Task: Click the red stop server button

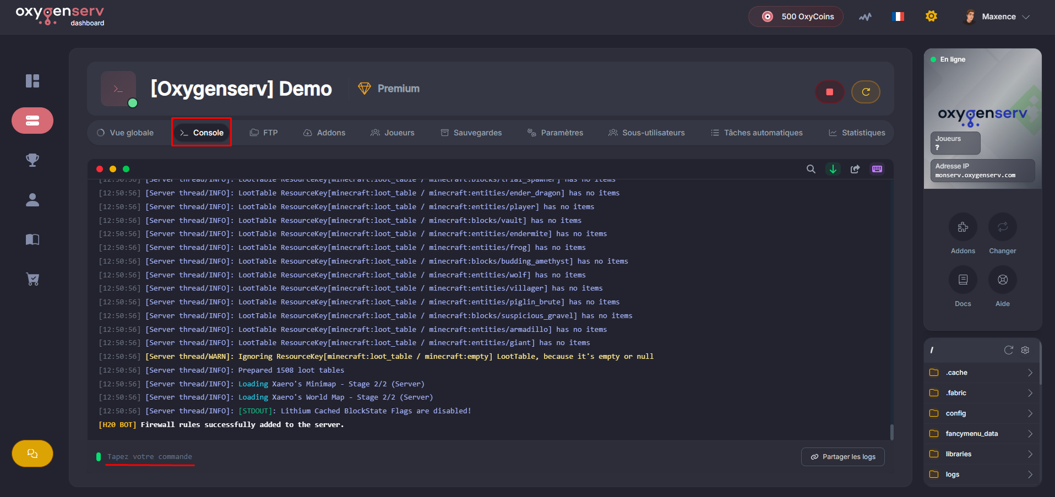Action: (829, 92)
